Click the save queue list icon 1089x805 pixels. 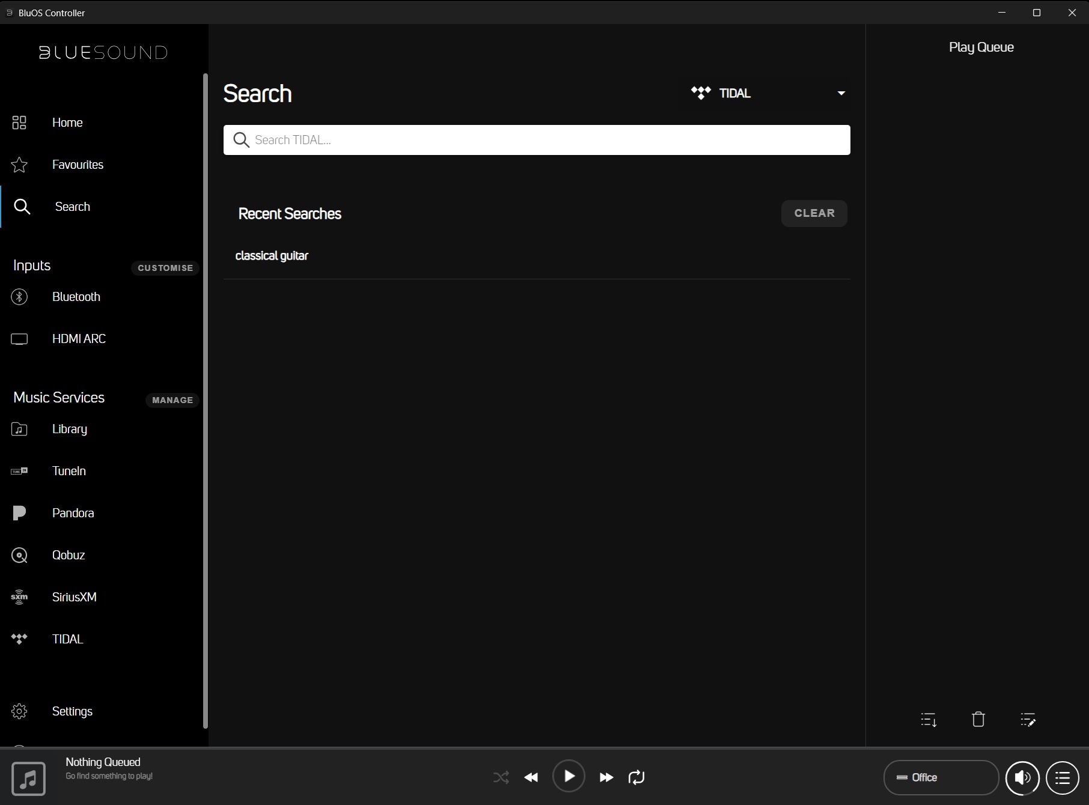pyautogui.click(x=929, y=719)
